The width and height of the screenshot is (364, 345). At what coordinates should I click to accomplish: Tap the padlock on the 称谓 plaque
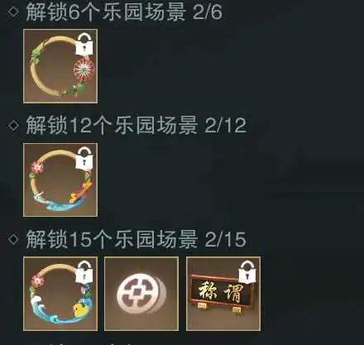click(x=247, y=272)
